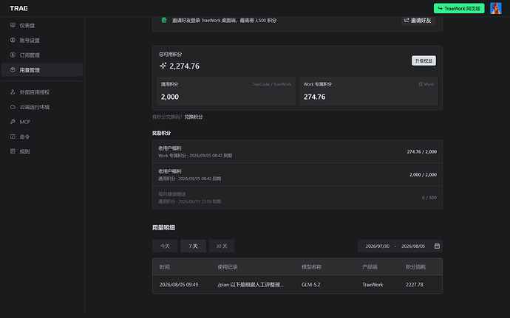Click the GLM-5.2 model cell

tap(310, 285)
